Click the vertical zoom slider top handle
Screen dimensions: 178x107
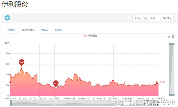pos(172,44)
